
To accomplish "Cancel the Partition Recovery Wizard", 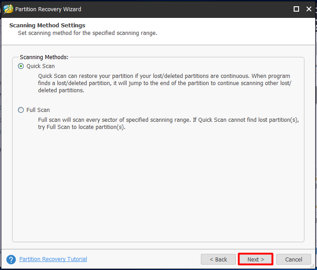I will [294, 259].
